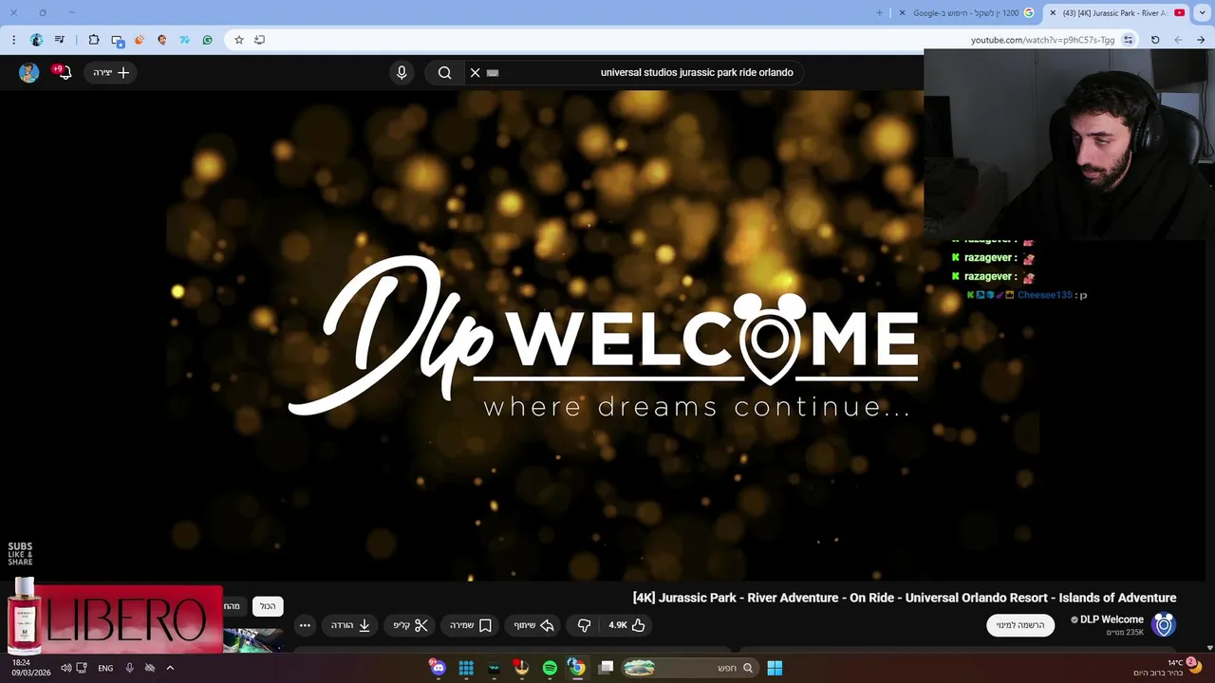Open site information icon beside the URL
The width and height of the screenshot is (1215, 683).
click(1128, 40)
